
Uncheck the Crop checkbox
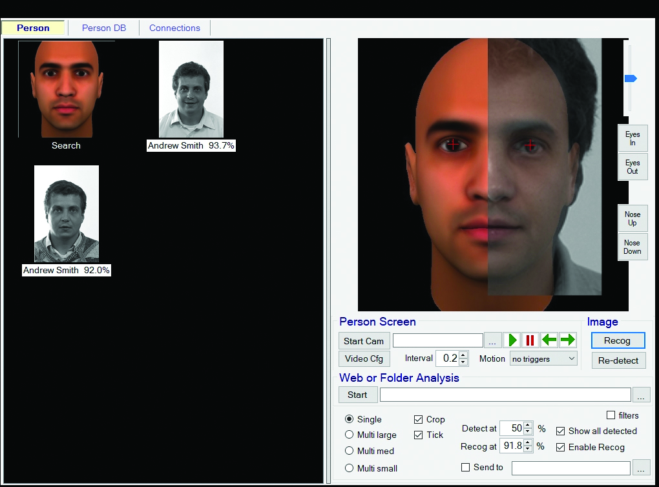419,419
